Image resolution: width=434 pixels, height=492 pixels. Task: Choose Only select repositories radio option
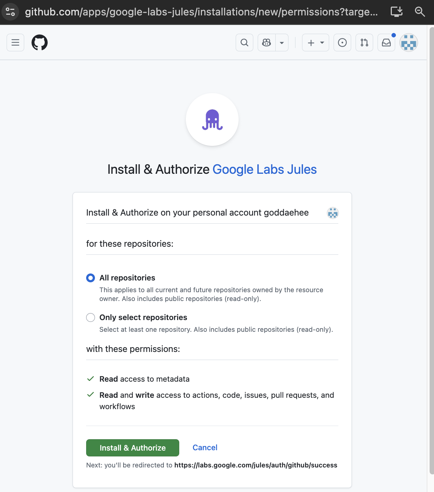[91, 317]
